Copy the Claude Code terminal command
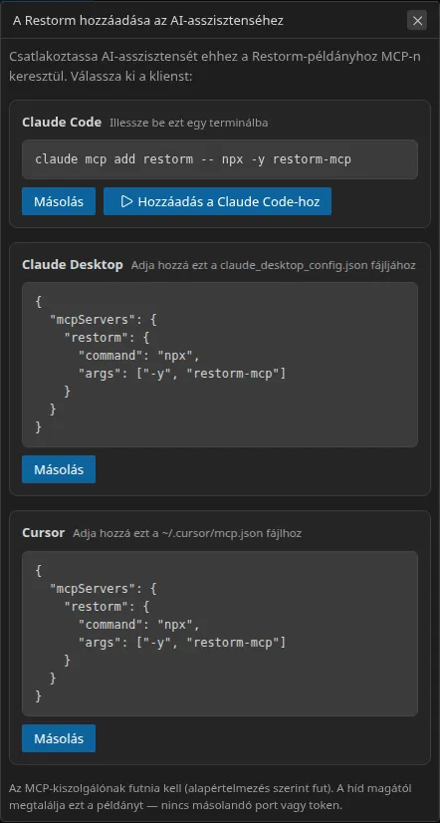The image size is (440, 823). pyautogui.click(x=59, y=201)
